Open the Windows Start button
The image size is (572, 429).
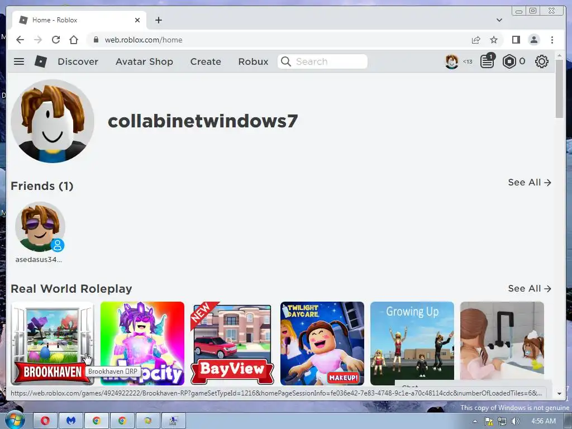click(x=15, y=420)
